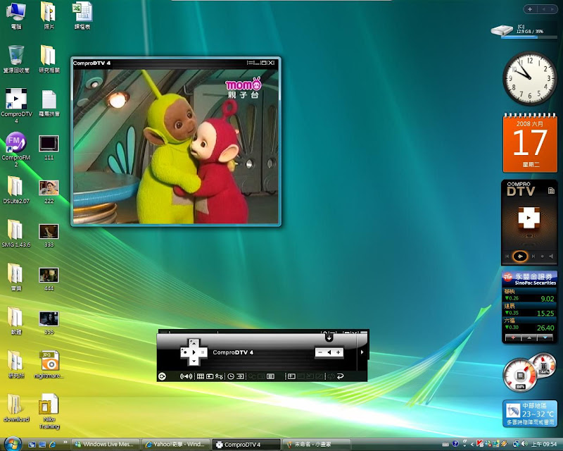Click next track button in DTV gadget
Image resolution: width=563 pixels, height=451 pixels.
point(533,257)
